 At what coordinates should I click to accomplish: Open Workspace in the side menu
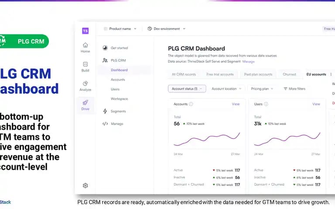point(119,99)
